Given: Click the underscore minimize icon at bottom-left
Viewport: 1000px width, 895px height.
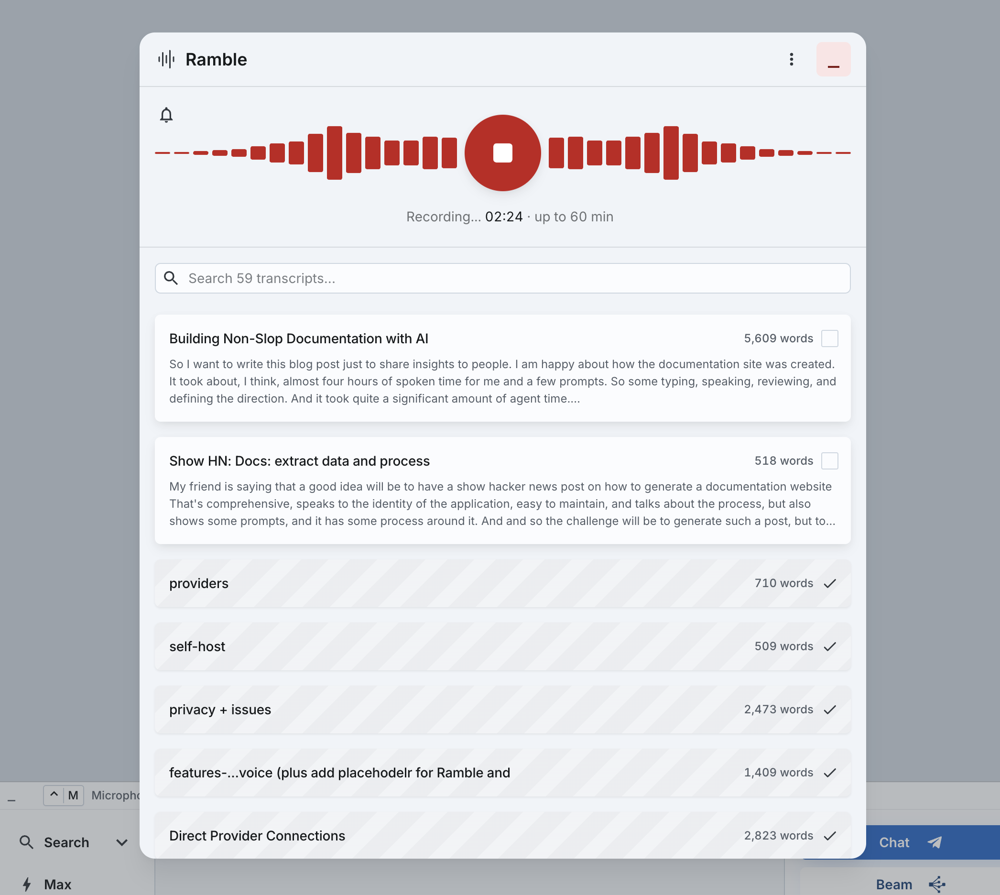Looking at the screenshot, I should (x=11, y=800).
